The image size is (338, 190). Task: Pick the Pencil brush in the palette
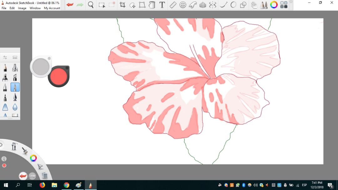pos(5,68)
